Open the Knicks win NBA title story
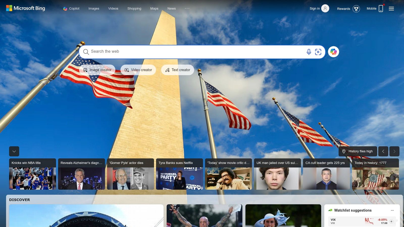The width and height of the screenshot is (404, 227). (33, 174)
